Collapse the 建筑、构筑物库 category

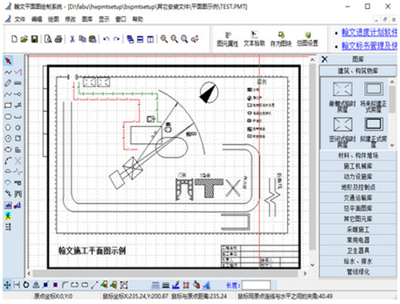(358, 71)
